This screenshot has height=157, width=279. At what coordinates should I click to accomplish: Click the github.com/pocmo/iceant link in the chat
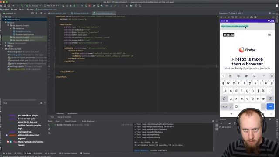click(x=31, y=143)
